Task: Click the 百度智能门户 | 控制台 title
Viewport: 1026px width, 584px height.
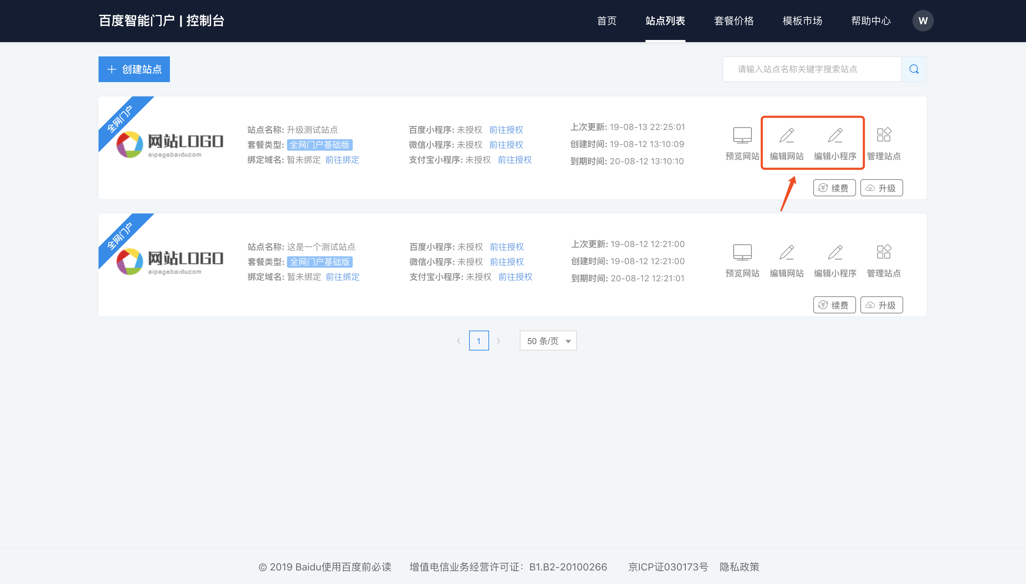Action: (161, 21)
